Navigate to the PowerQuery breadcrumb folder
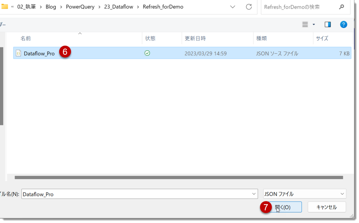The image size is (359, 223). point(80,7)
